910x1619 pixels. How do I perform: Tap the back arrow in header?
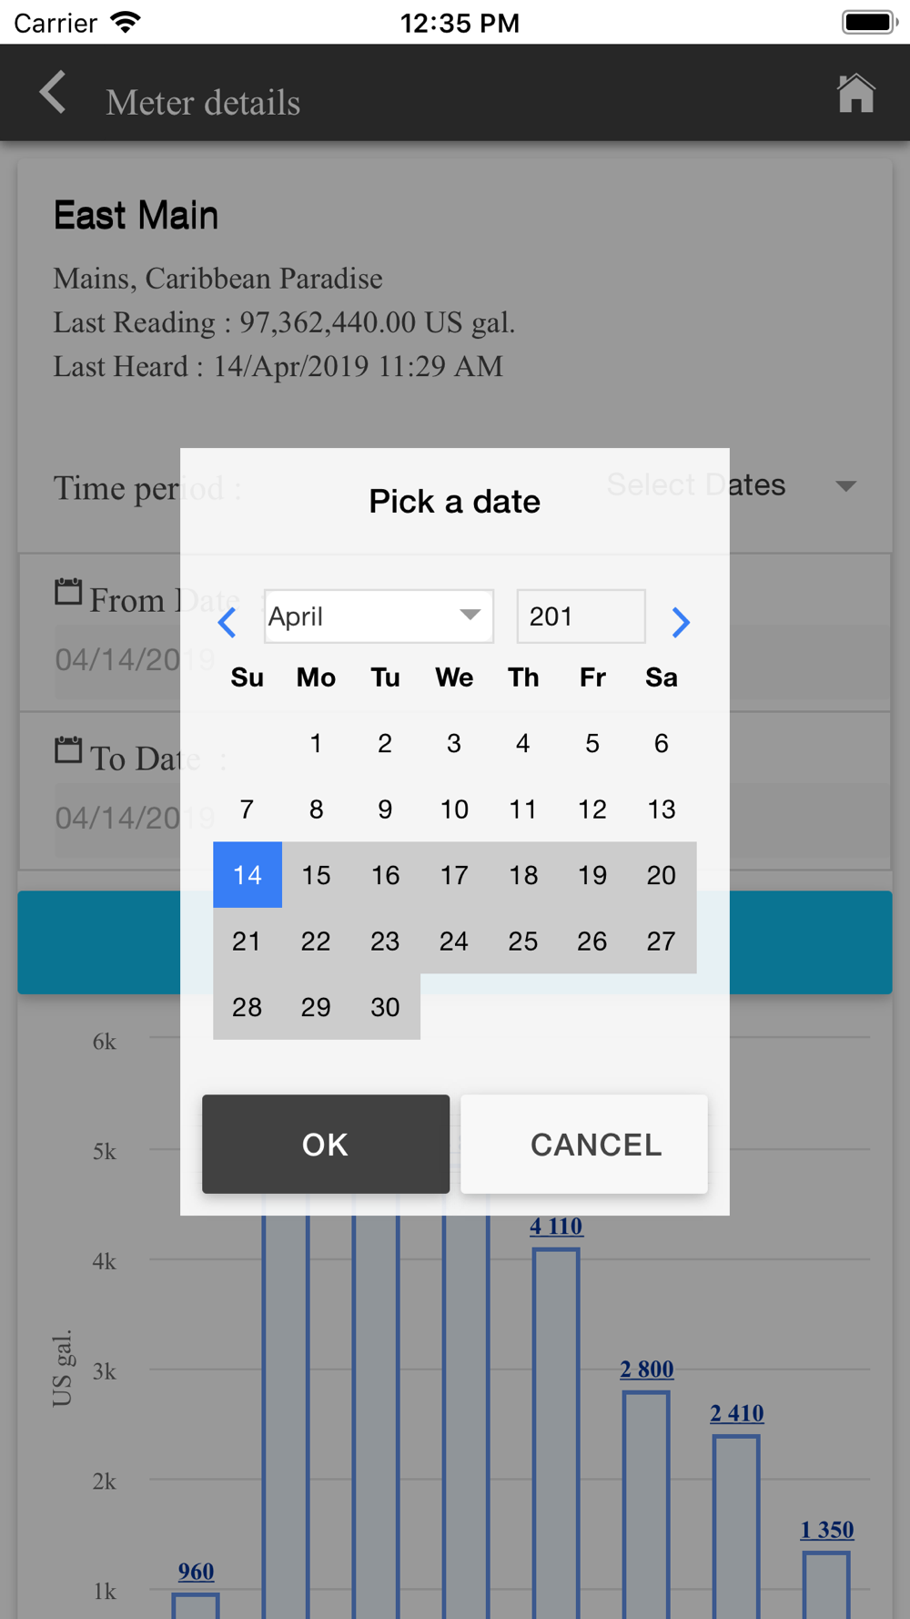click(53, 94)
